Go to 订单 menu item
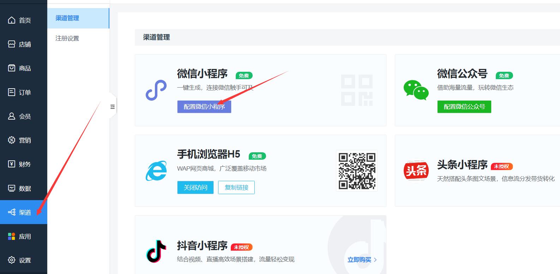560x274 pixels. pyautogui.click(x=24, y=92)
